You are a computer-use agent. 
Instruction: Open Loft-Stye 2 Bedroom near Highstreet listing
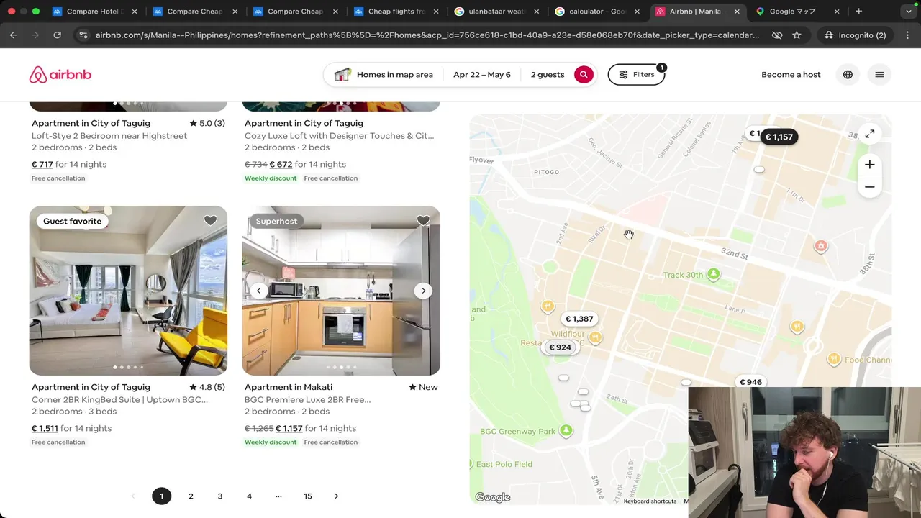coord(109,135)
